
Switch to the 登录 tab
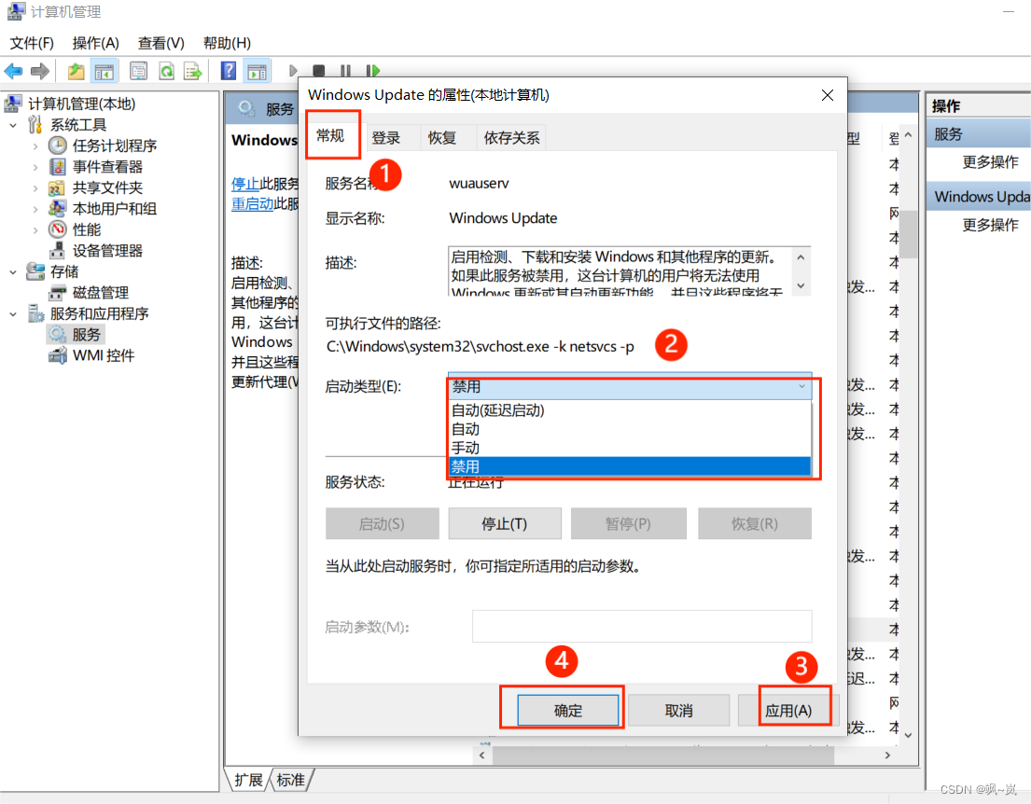[x=386, y=137]
